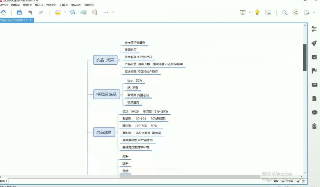Click the magnifier search icon
The image size is (320, 187).
tap(285, 12)
